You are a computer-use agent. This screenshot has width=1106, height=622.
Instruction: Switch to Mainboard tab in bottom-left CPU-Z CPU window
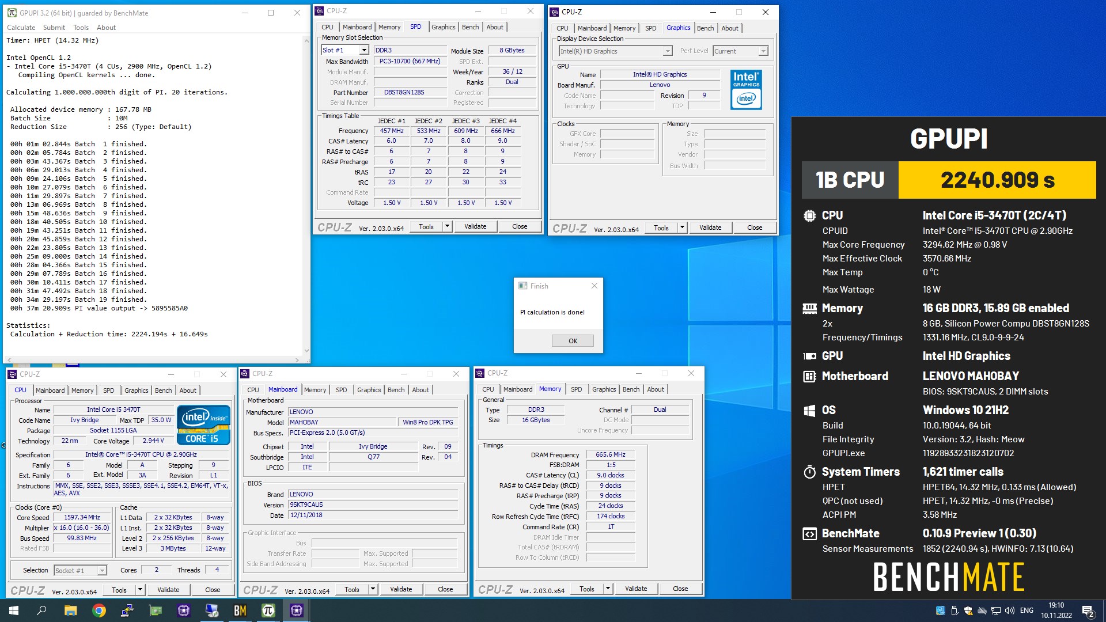click(x=50, y=390)
